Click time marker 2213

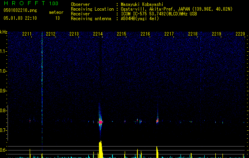tap(74, 34)
